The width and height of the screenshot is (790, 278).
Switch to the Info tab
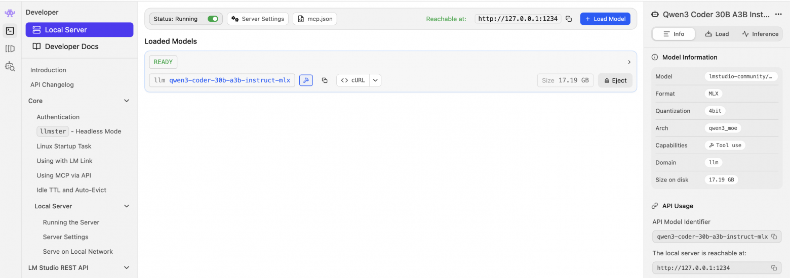(x=674, y=34)
